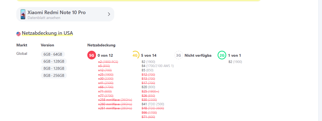Image resolution: width=322 pixels, height=121 pixels.
Task: Click the n260 mmWave (39GHz) band
Action: pyautogui.click(x=115, y=104)
